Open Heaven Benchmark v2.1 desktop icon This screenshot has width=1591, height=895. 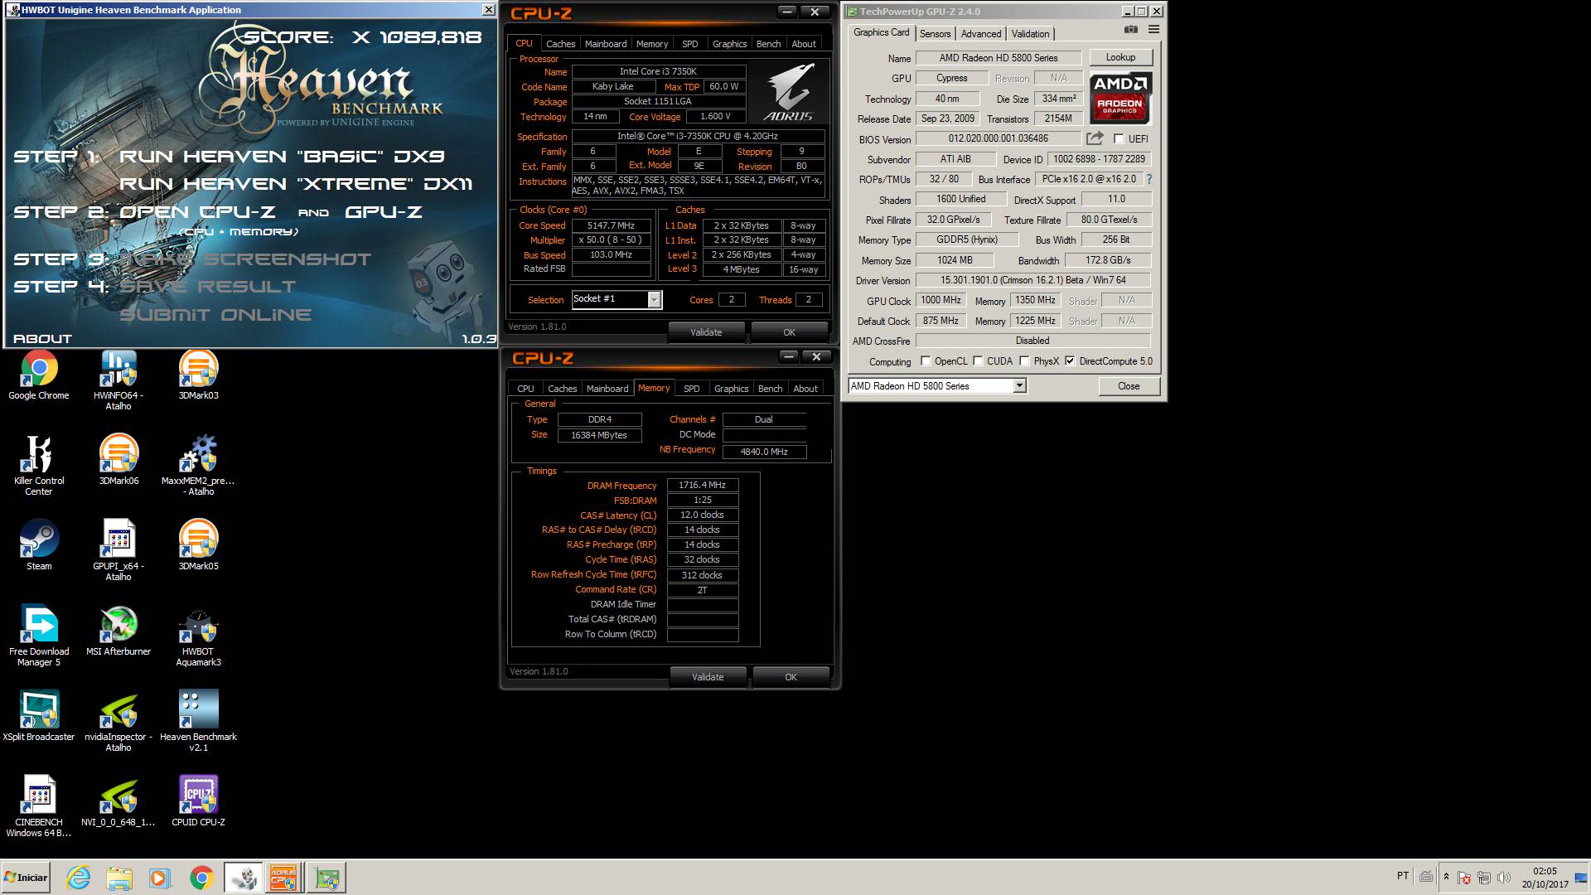tap(199, 722)
